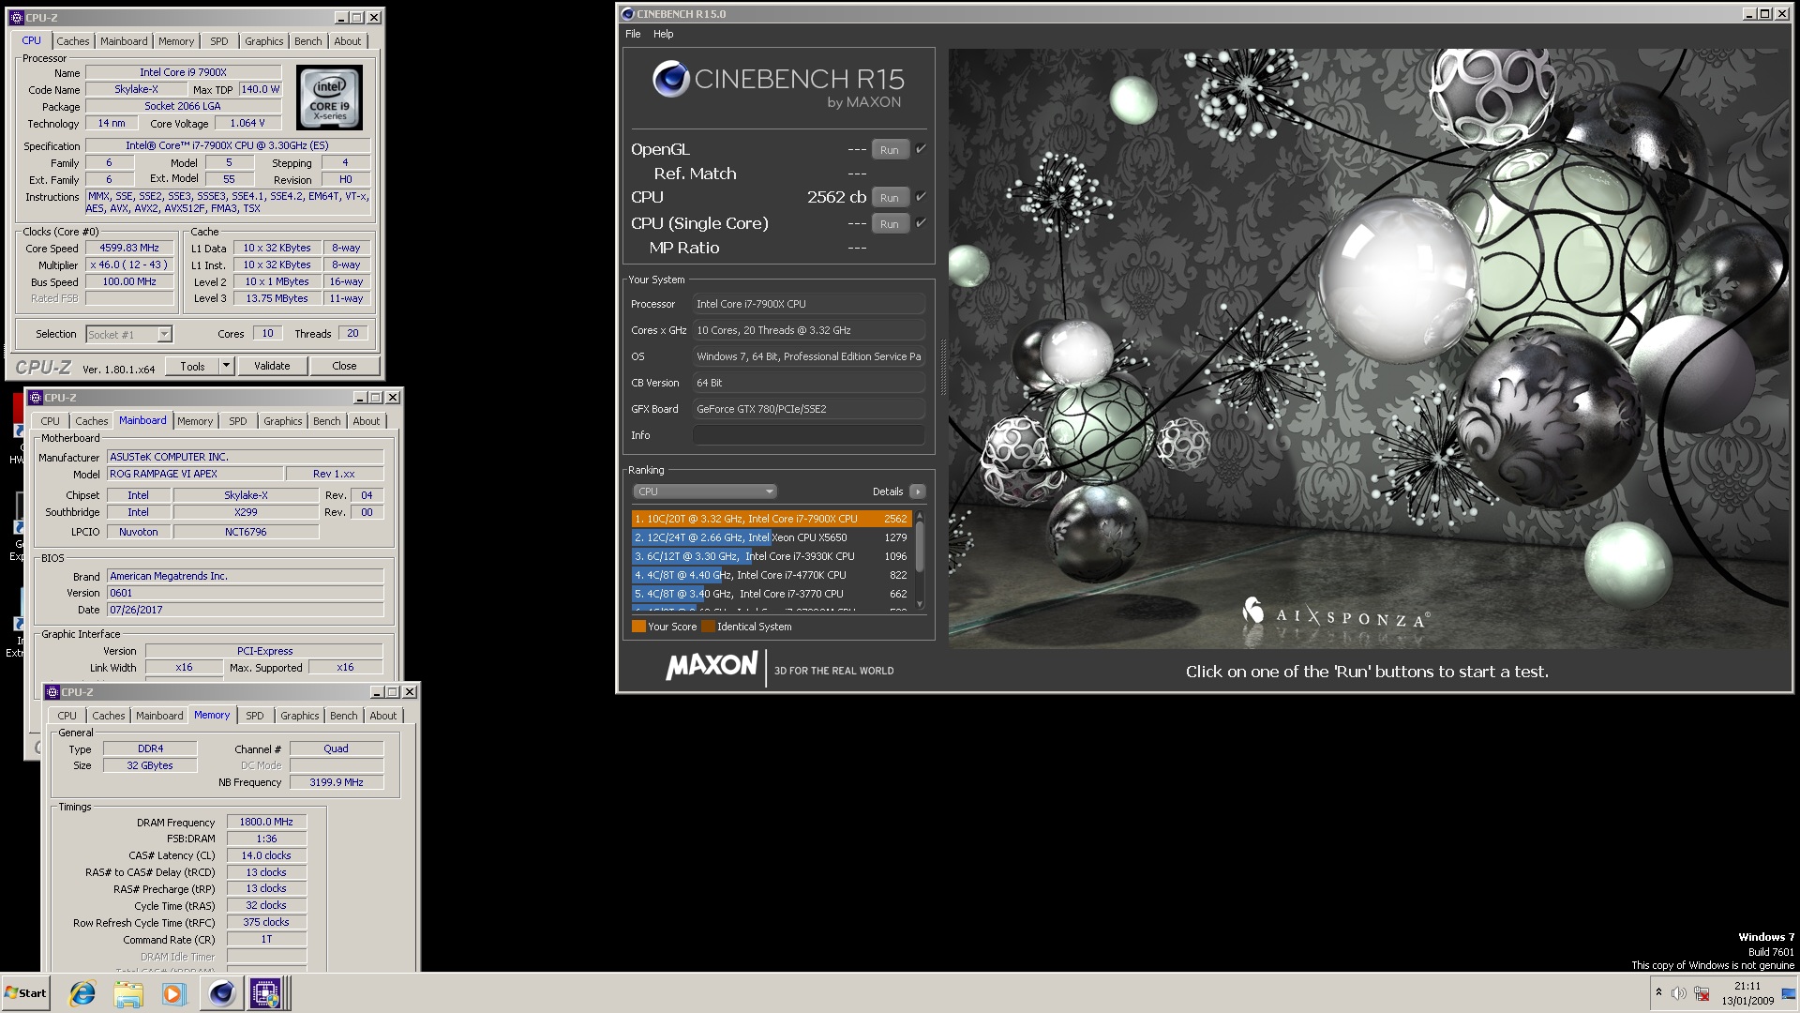The height and width of the screenshot is (1013, 1800).
Task: Click the Tools button in CPU-Z
Action: (193, 366)
